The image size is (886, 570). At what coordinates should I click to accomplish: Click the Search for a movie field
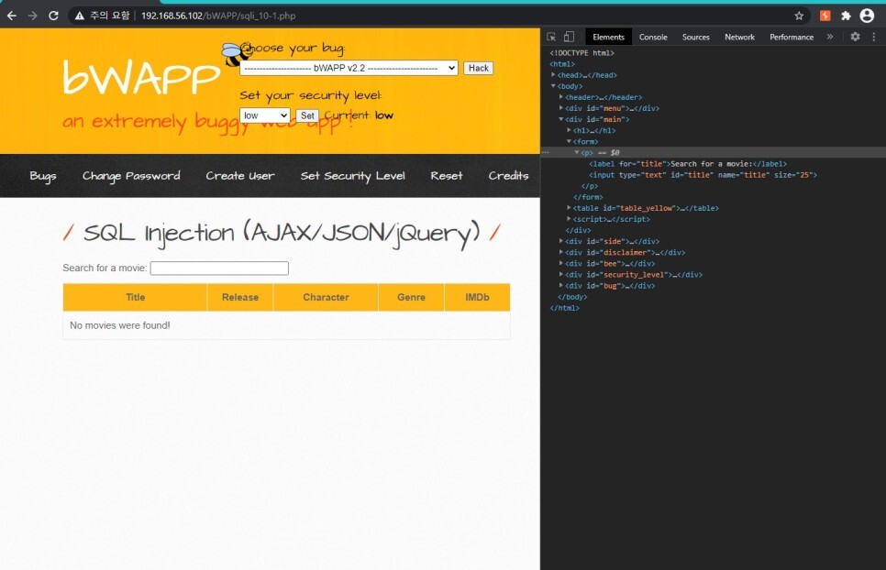tap(219, 269)
